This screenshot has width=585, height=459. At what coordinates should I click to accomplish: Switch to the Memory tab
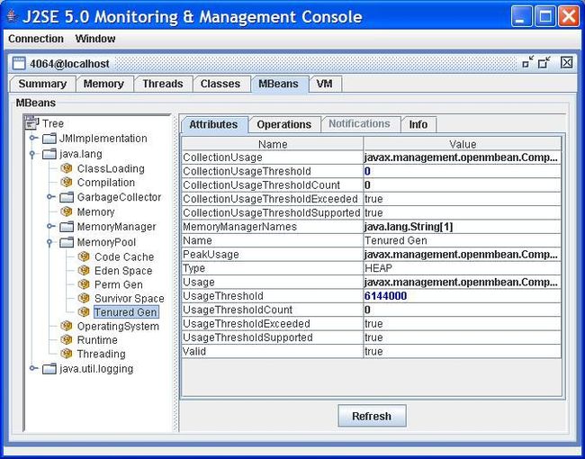click(x=103, y=84)
